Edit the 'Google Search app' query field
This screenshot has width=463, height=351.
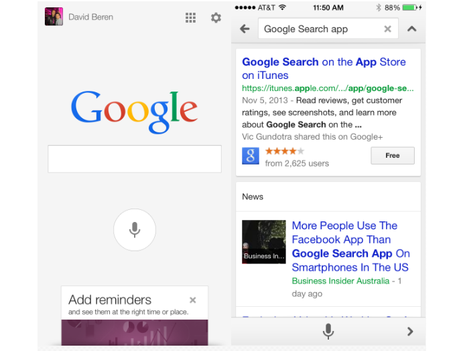[315, 29]
